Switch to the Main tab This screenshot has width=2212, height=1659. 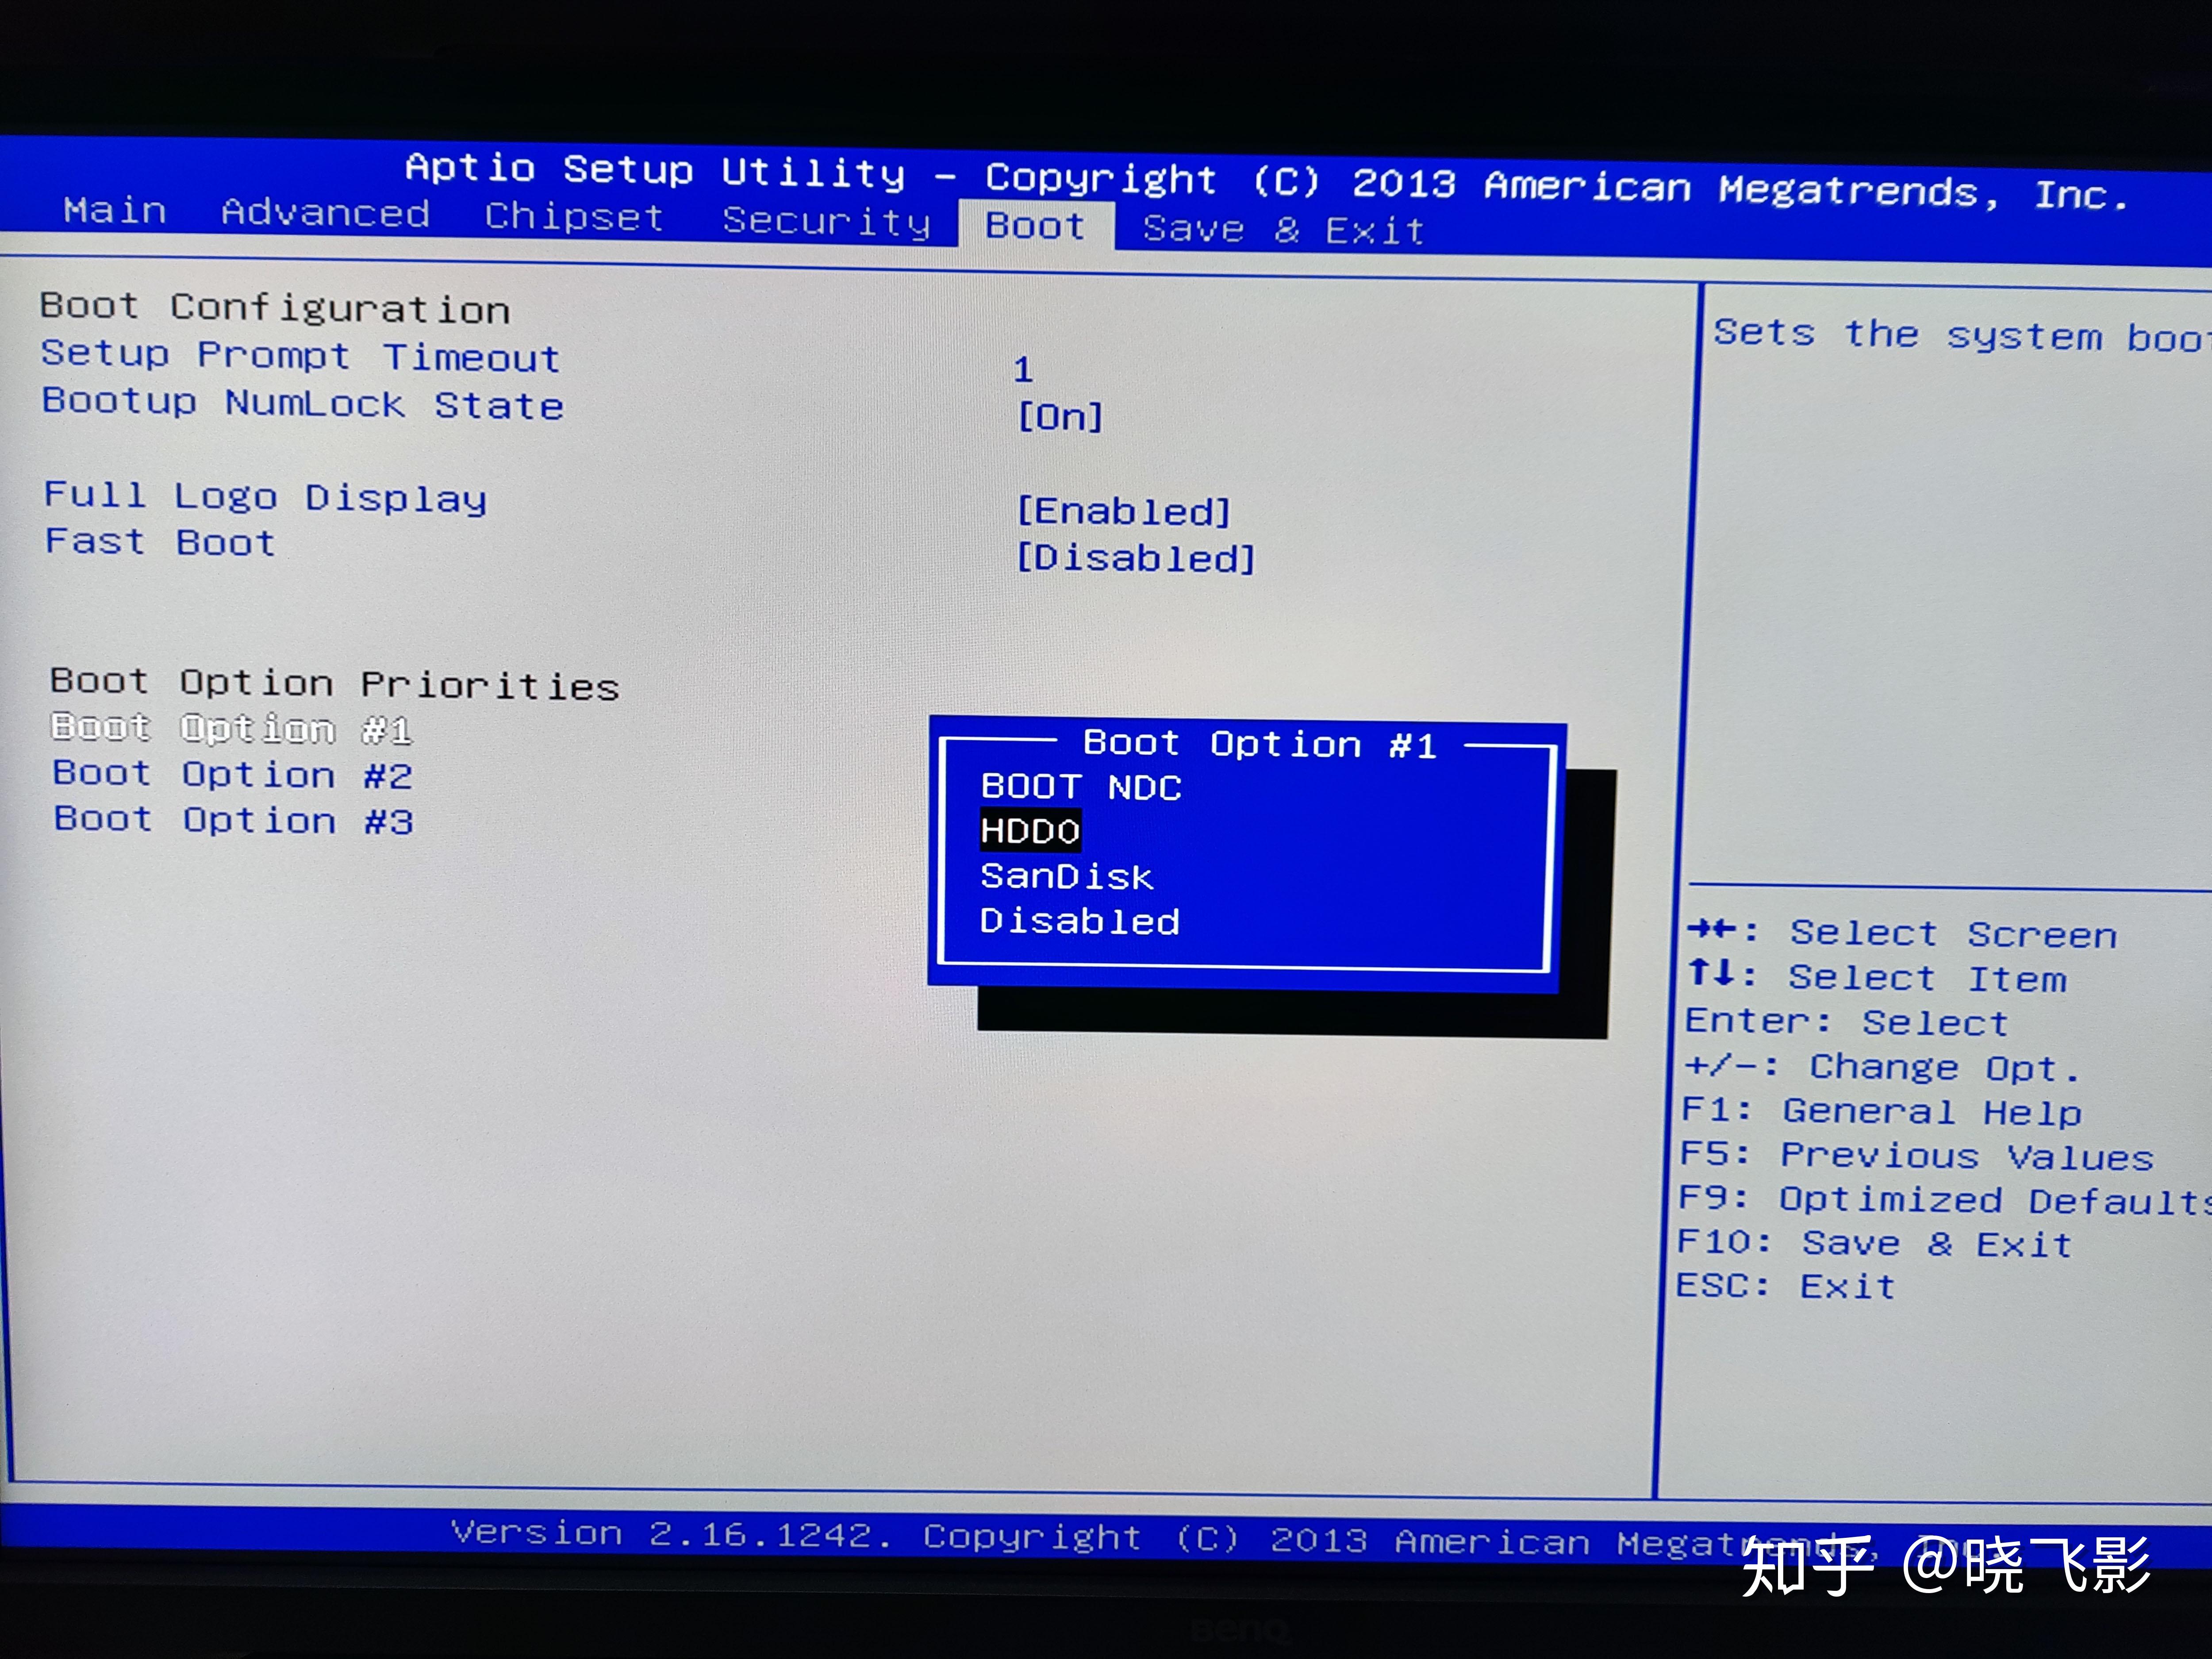coord(115,210)
